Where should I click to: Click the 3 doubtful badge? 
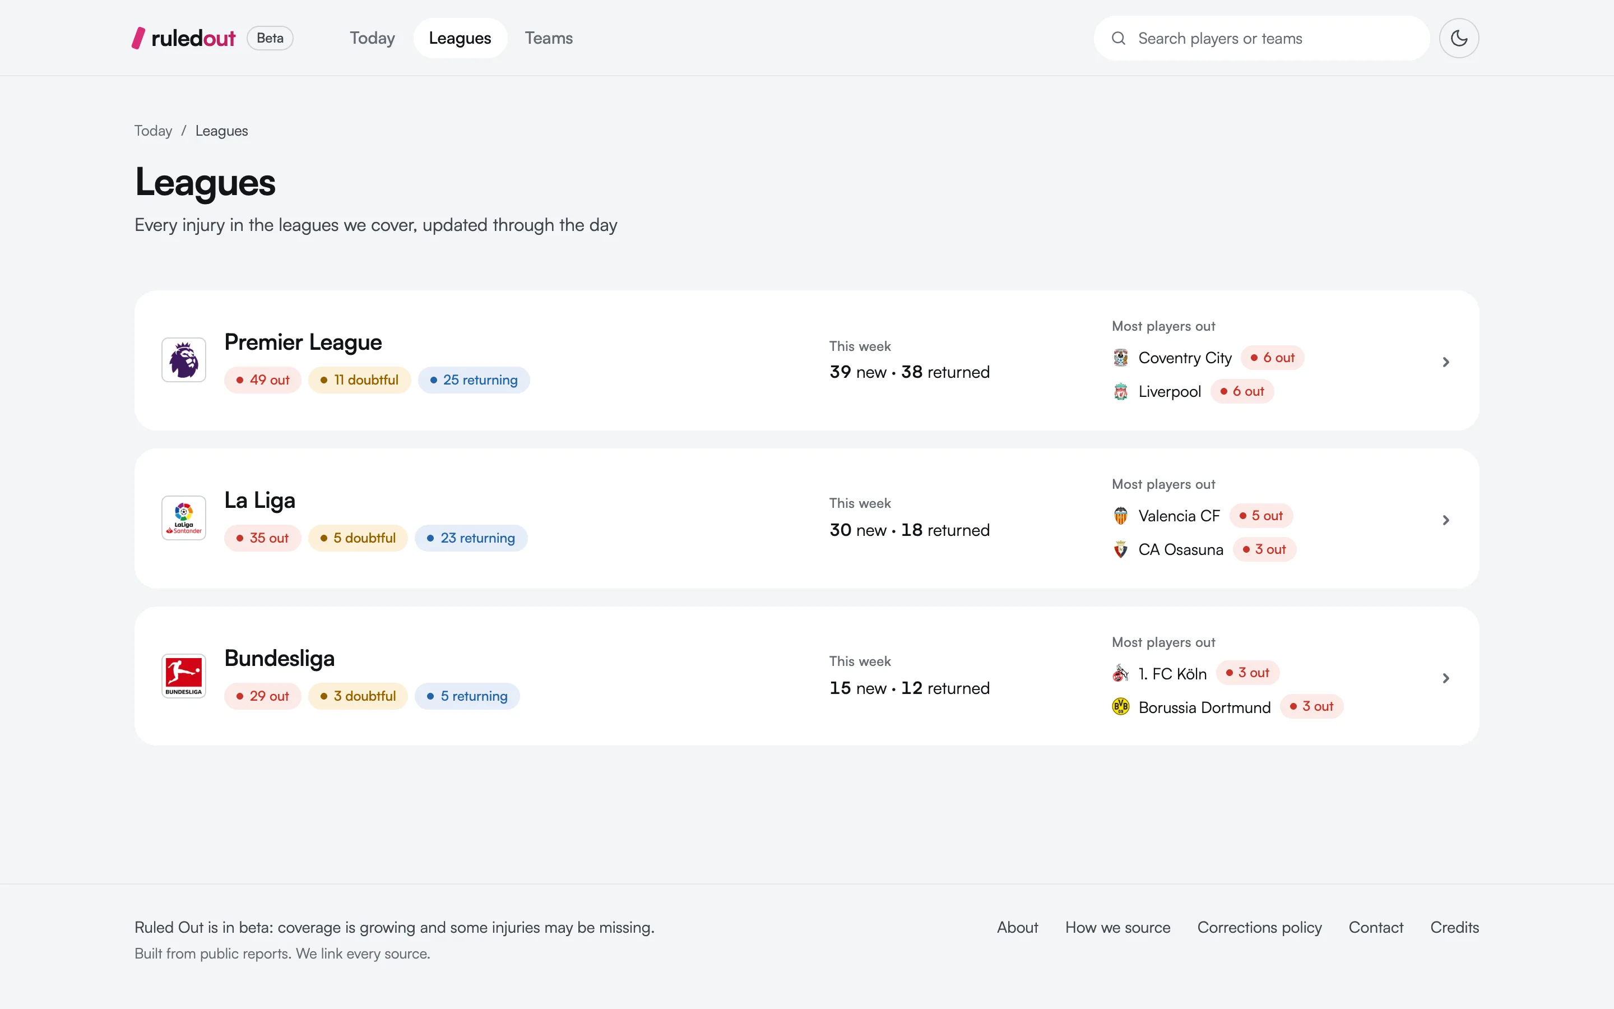[x=358, y=696]
